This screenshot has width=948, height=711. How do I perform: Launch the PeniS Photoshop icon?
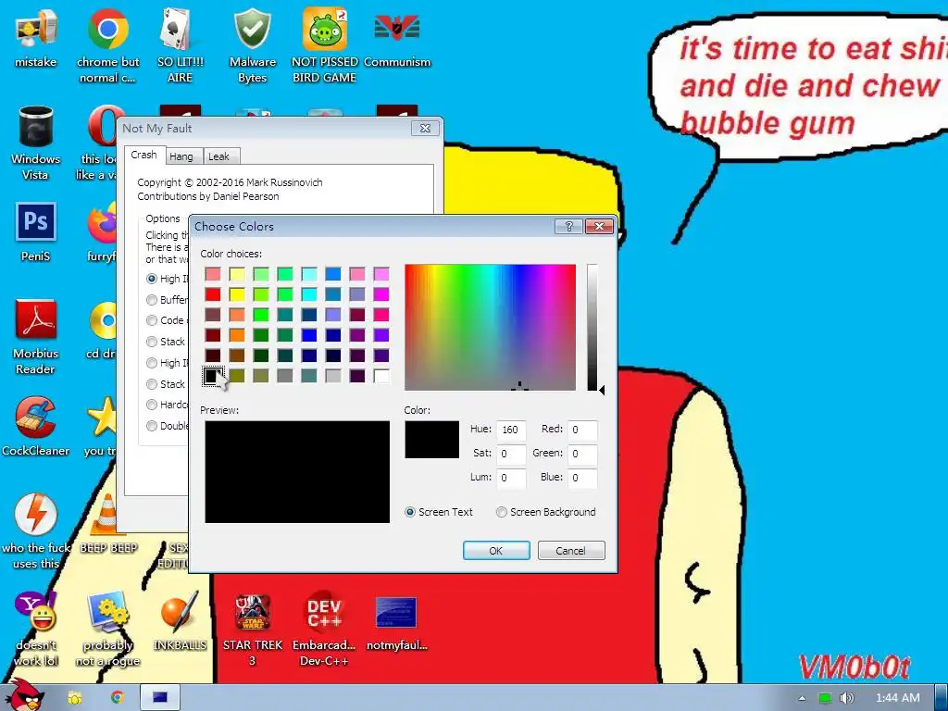click(36, 231)
